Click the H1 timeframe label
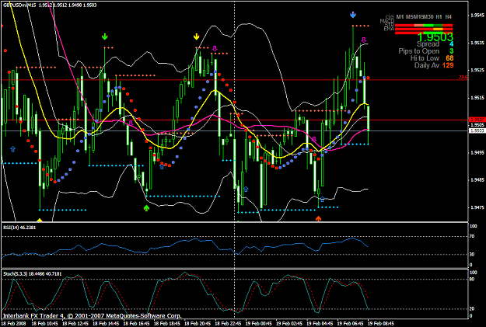486x327 pixels. 439,17
